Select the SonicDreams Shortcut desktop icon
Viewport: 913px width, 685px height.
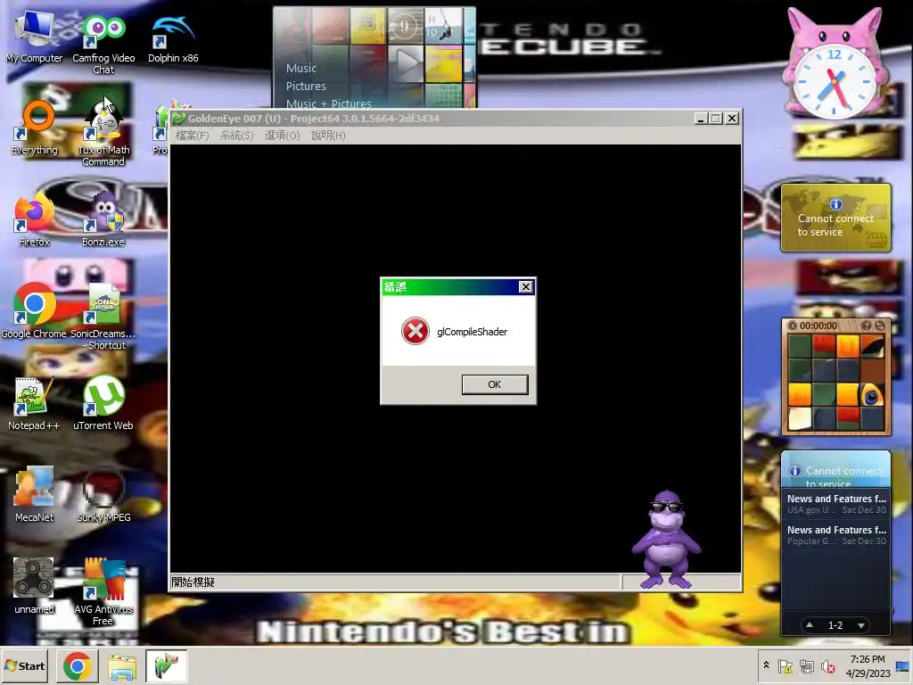click(103, 318)
